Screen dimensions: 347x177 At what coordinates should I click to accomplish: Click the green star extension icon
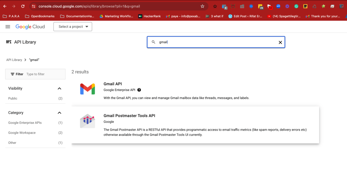(323, 6)
